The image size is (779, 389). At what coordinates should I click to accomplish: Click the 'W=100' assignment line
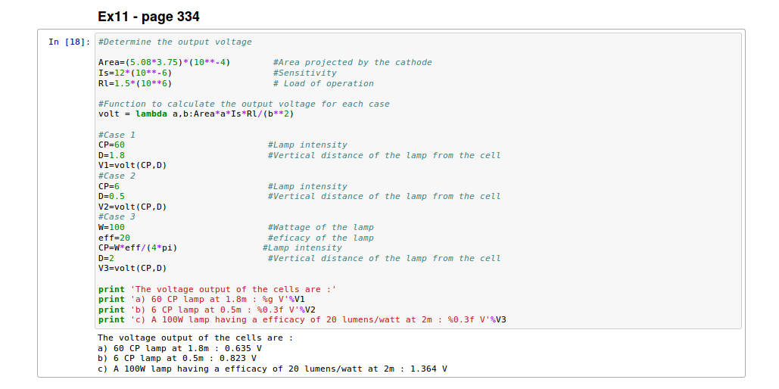pos(112,227)
